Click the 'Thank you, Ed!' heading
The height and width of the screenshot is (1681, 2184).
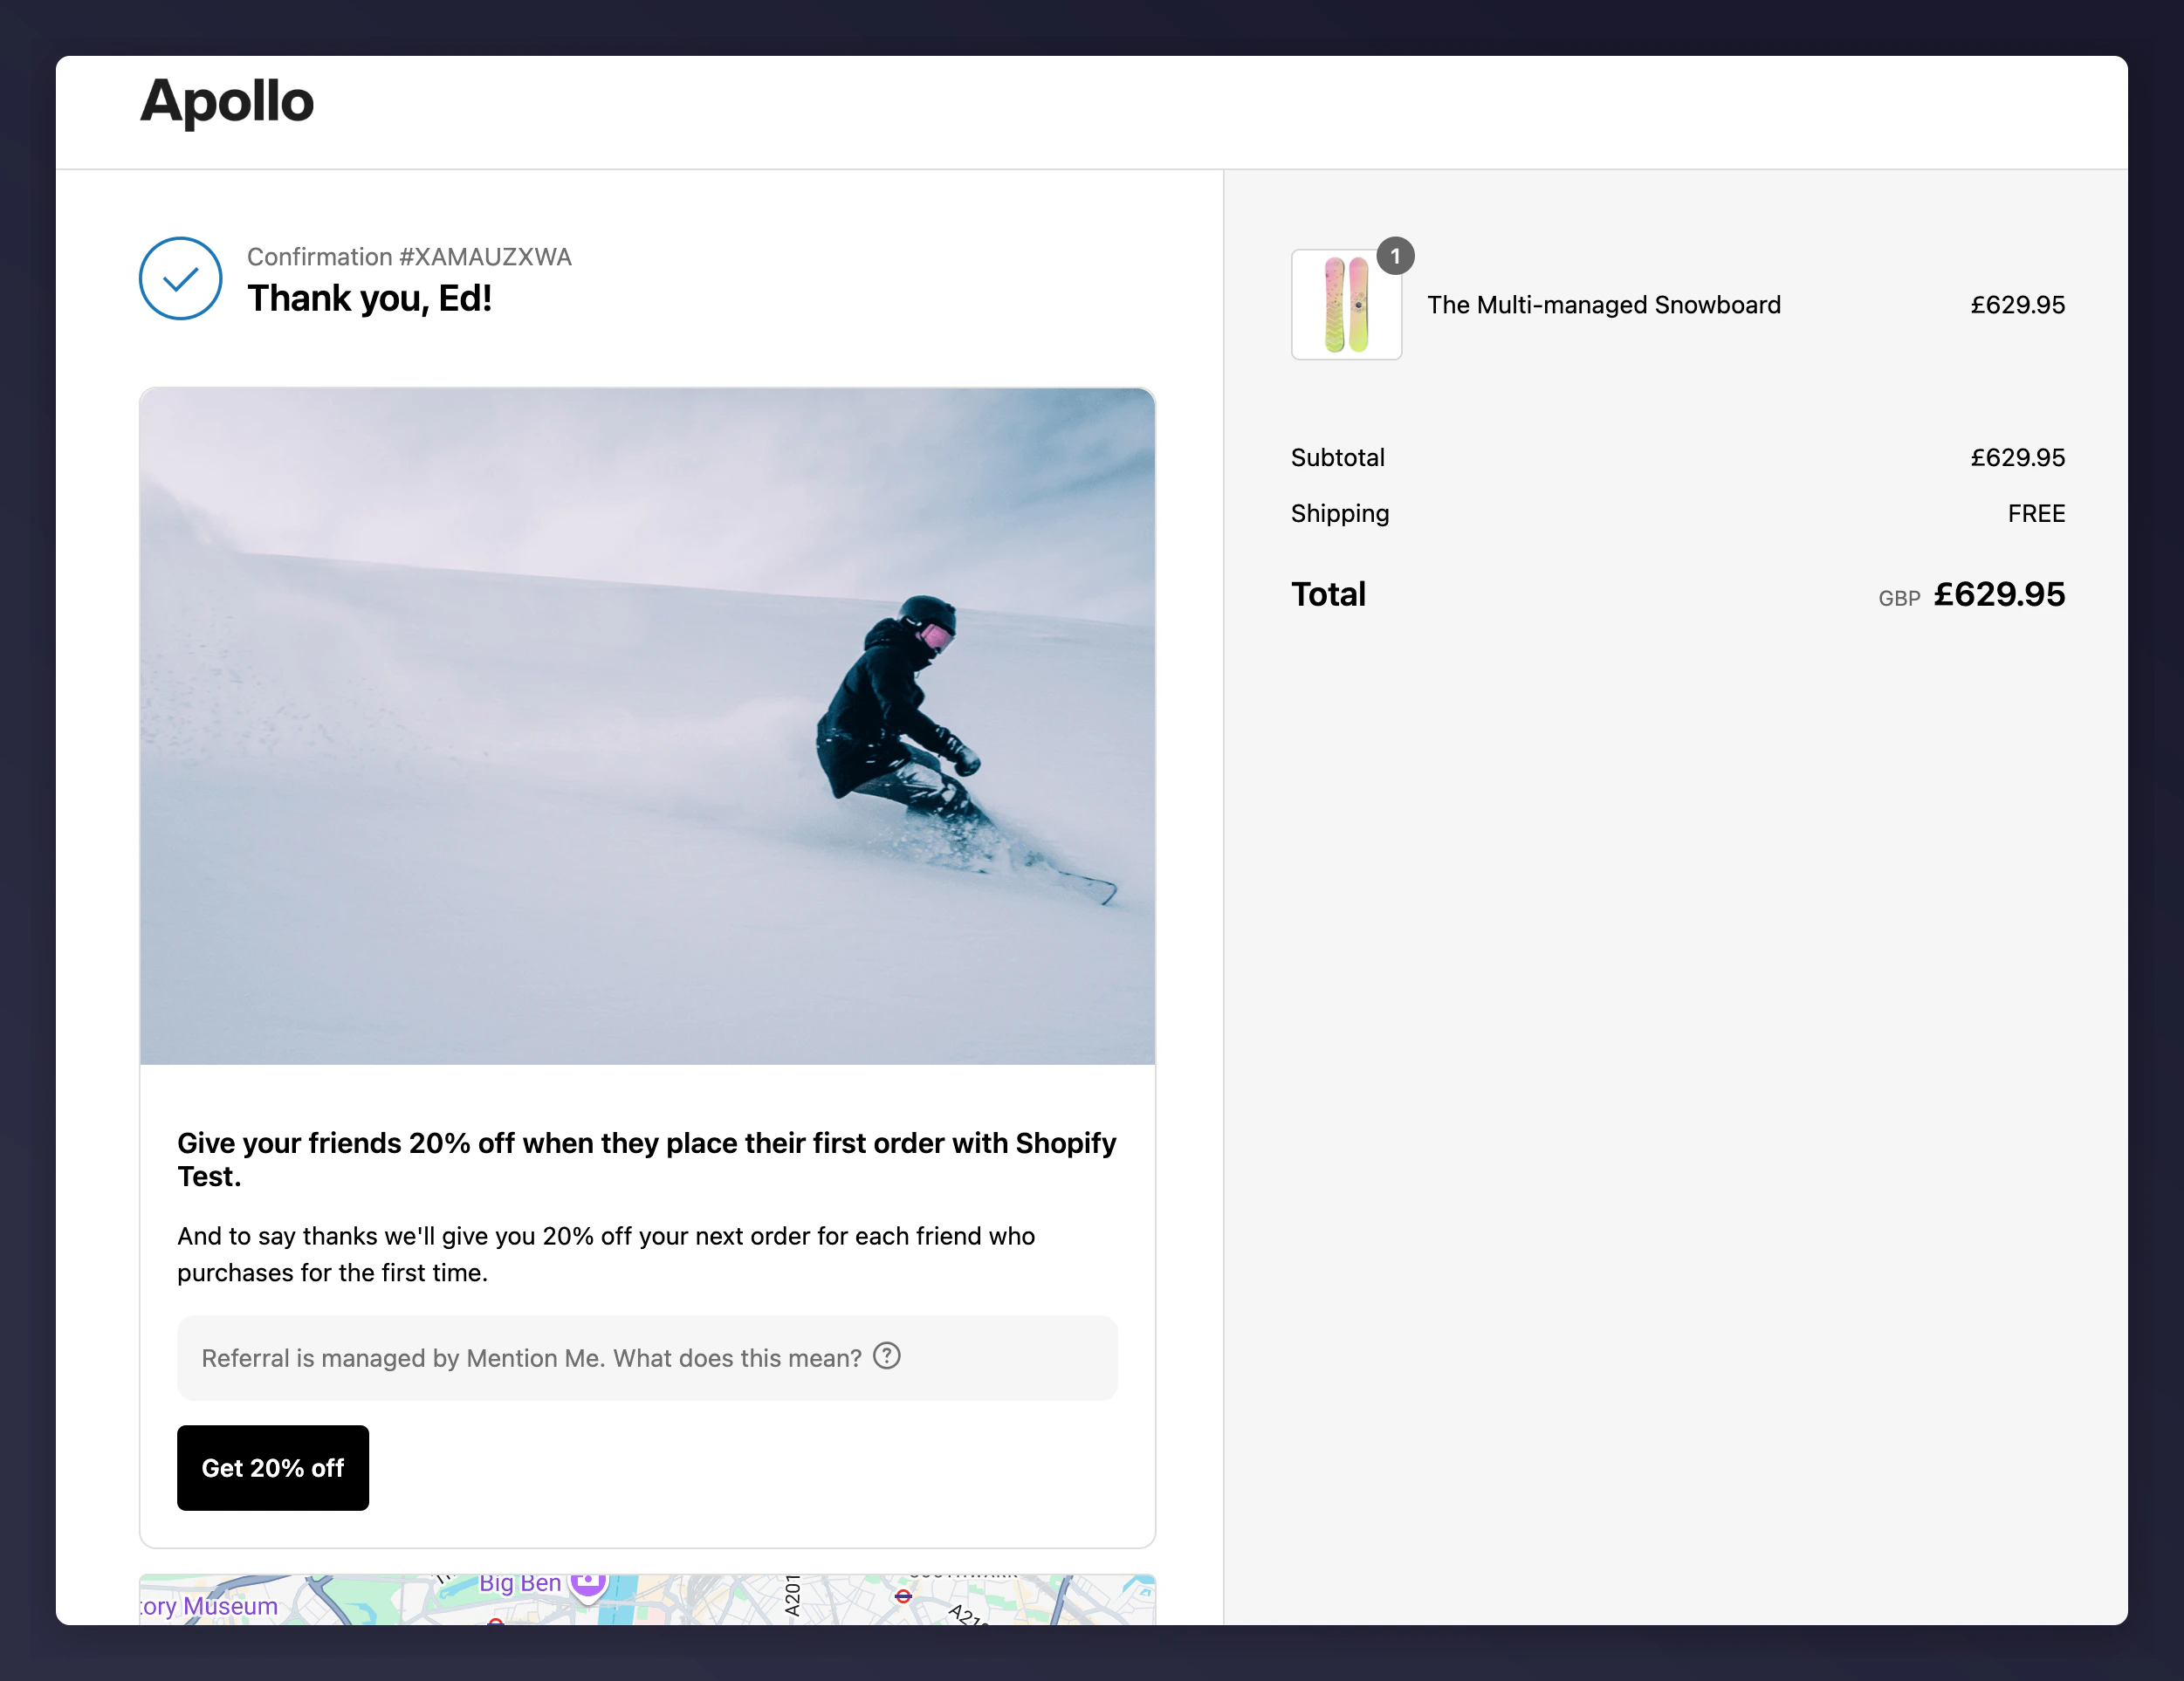369,298
